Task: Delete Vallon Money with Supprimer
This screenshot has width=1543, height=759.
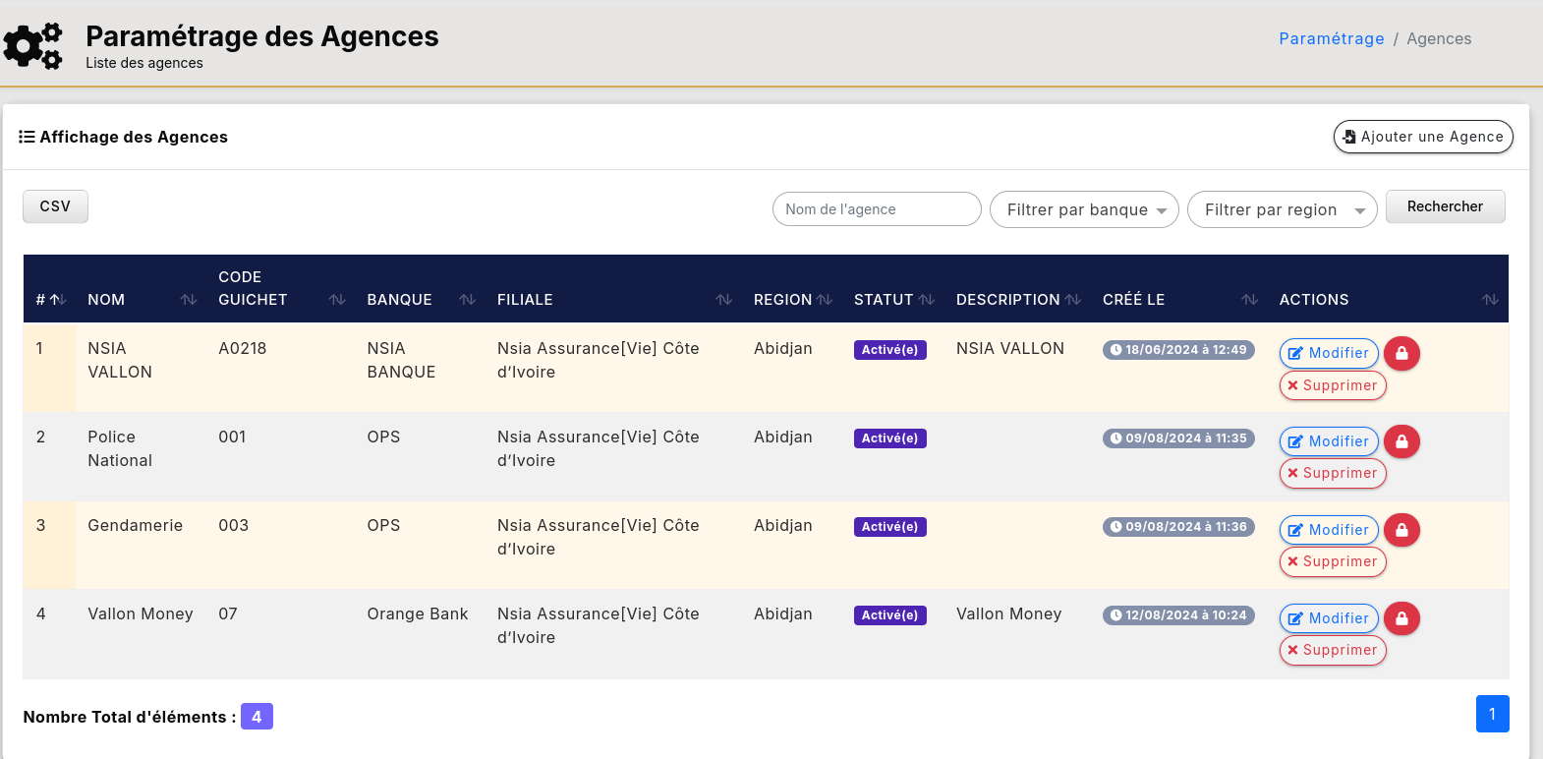Action: (x=1332, y=650)
